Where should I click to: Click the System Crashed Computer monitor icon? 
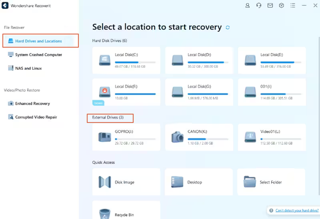(11, 54)
